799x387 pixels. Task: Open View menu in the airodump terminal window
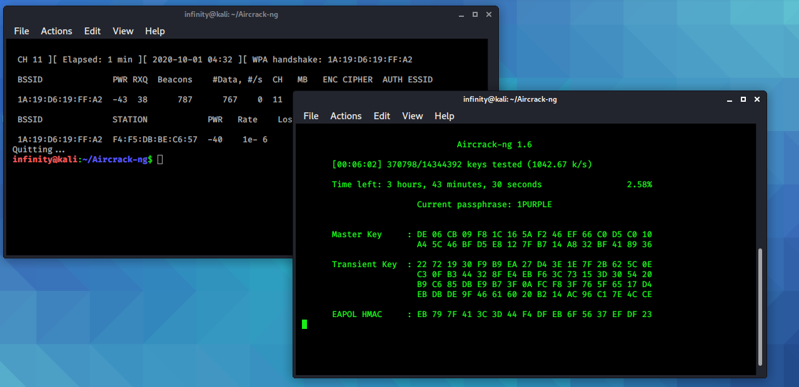[x=123, y=31]
